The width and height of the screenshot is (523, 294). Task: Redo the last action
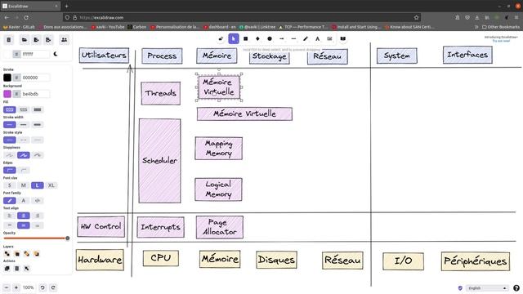tap(53, 287)
